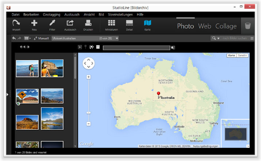Open the search options dropdown arrow
Image resolution: width=261 pixels, height=161 pixels.
pos(218,38)
